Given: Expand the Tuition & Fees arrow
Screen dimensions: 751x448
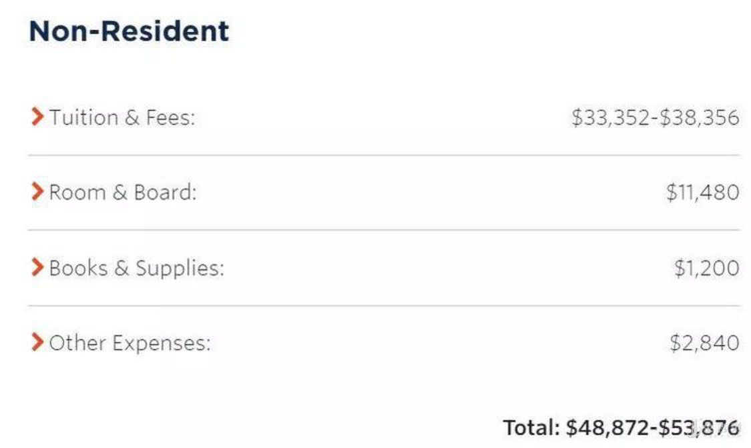Looking at the screenshot, I should pyautogui.click(x=37, y=117).
